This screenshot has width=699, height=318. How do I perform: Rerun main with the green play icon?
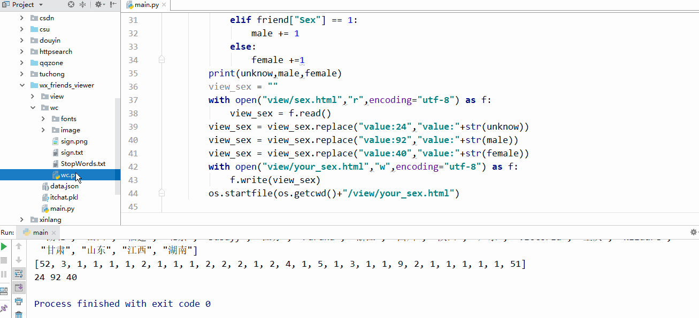click(x=4, y=247)
